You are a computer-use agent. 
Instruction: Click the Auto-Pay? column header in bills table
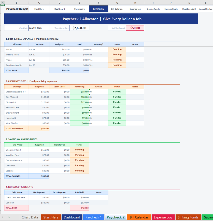98,44
